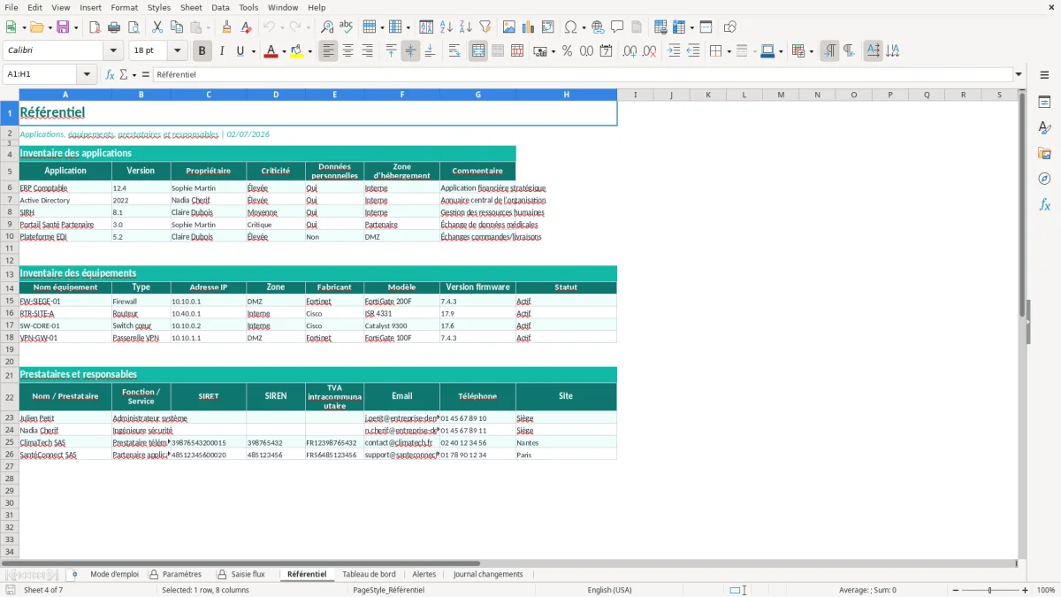Expand the formula bar
Image resolution: width=1061 pixels, height=597 pixels.
[x=1019, y=74]
